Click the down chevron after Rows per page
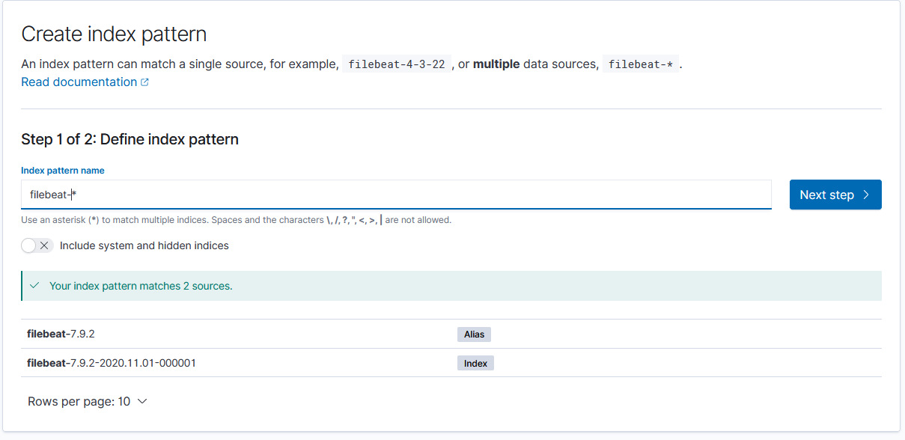Image resolution: width=905 pixels, height=440 pixels. coord(142,402)
